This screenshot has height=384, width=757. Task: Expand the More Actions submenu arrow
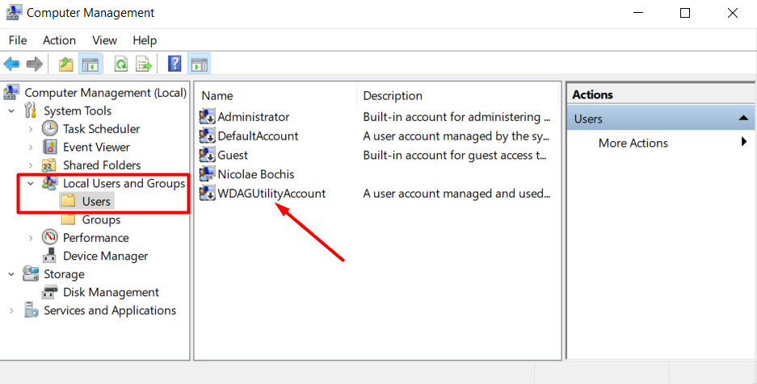[743, 143]
